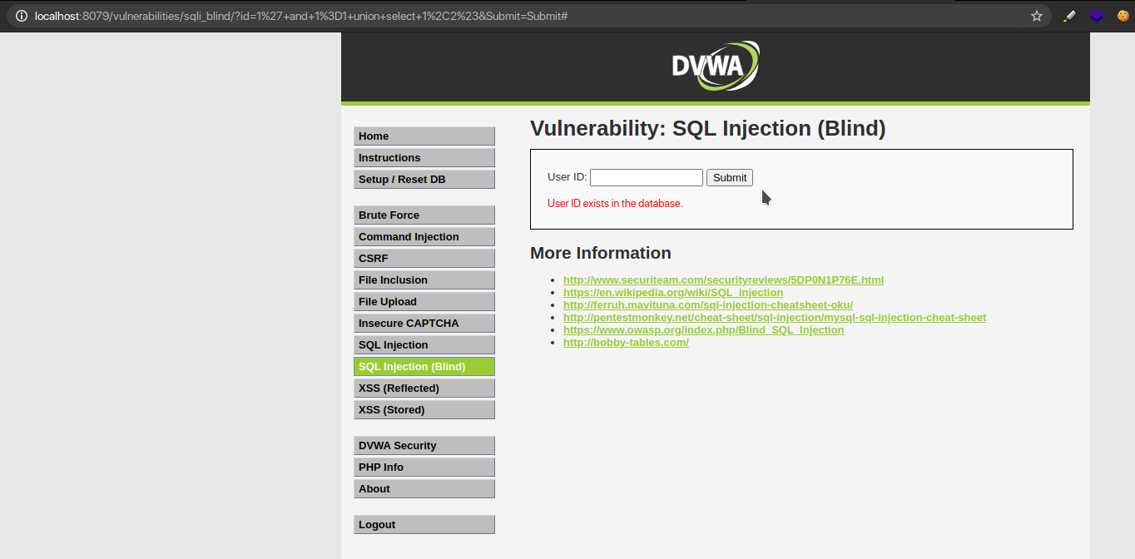Open the Instructions page

[x=424, y=157]
